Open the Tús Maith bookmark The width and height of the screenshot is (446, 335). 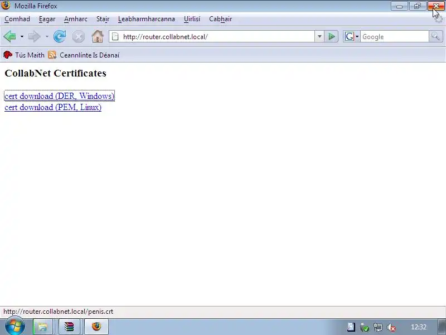point(24,55)
